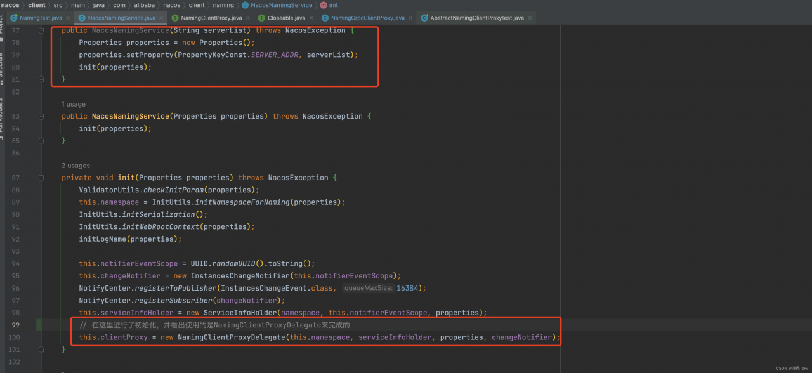Open the Structure tool window
The width and height of the screenshot is (812, 373).
click(2, 63)
